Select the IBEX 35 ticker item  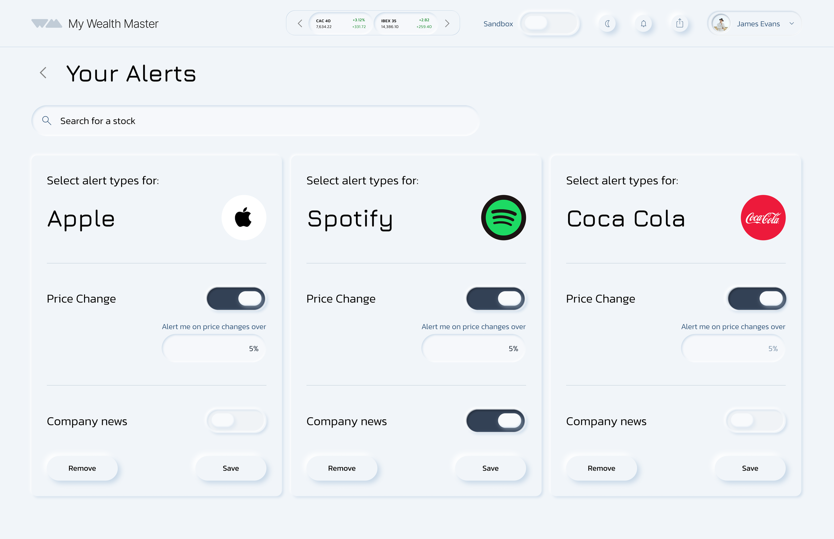[x=406, y=23]
